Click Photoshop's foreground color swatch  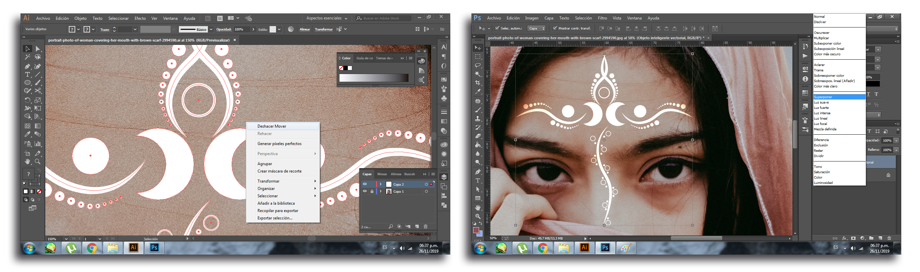tap(476, 230)
